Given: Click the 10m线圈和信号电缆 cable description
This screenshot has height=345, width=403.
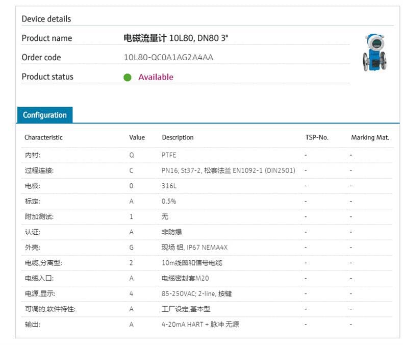Looking at the screenshot, I should (192, 263).
